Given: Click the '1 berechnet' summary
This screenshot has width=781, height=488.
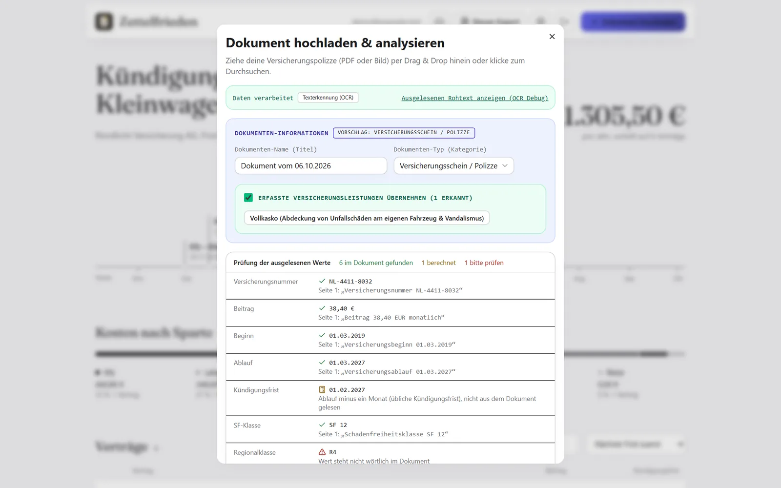Looking at the screenshot, I should tap(439, 263).
